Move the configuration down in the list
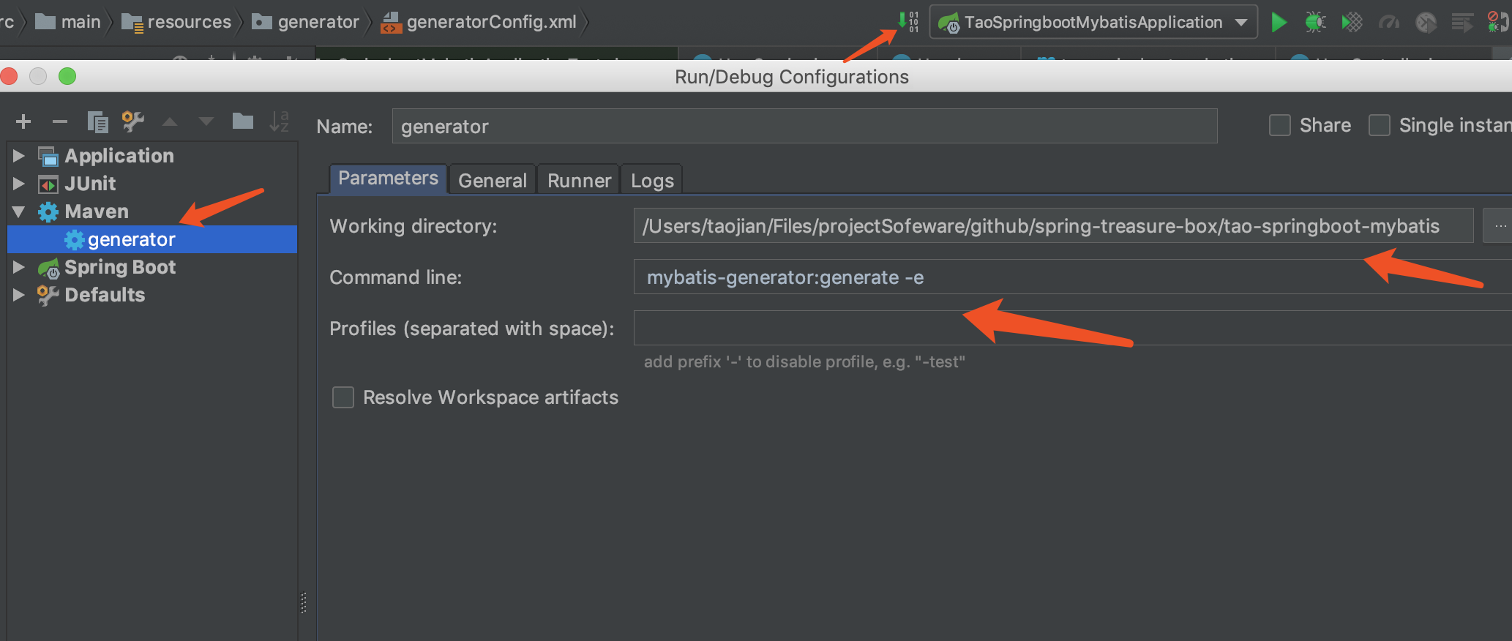 (206, 121)
